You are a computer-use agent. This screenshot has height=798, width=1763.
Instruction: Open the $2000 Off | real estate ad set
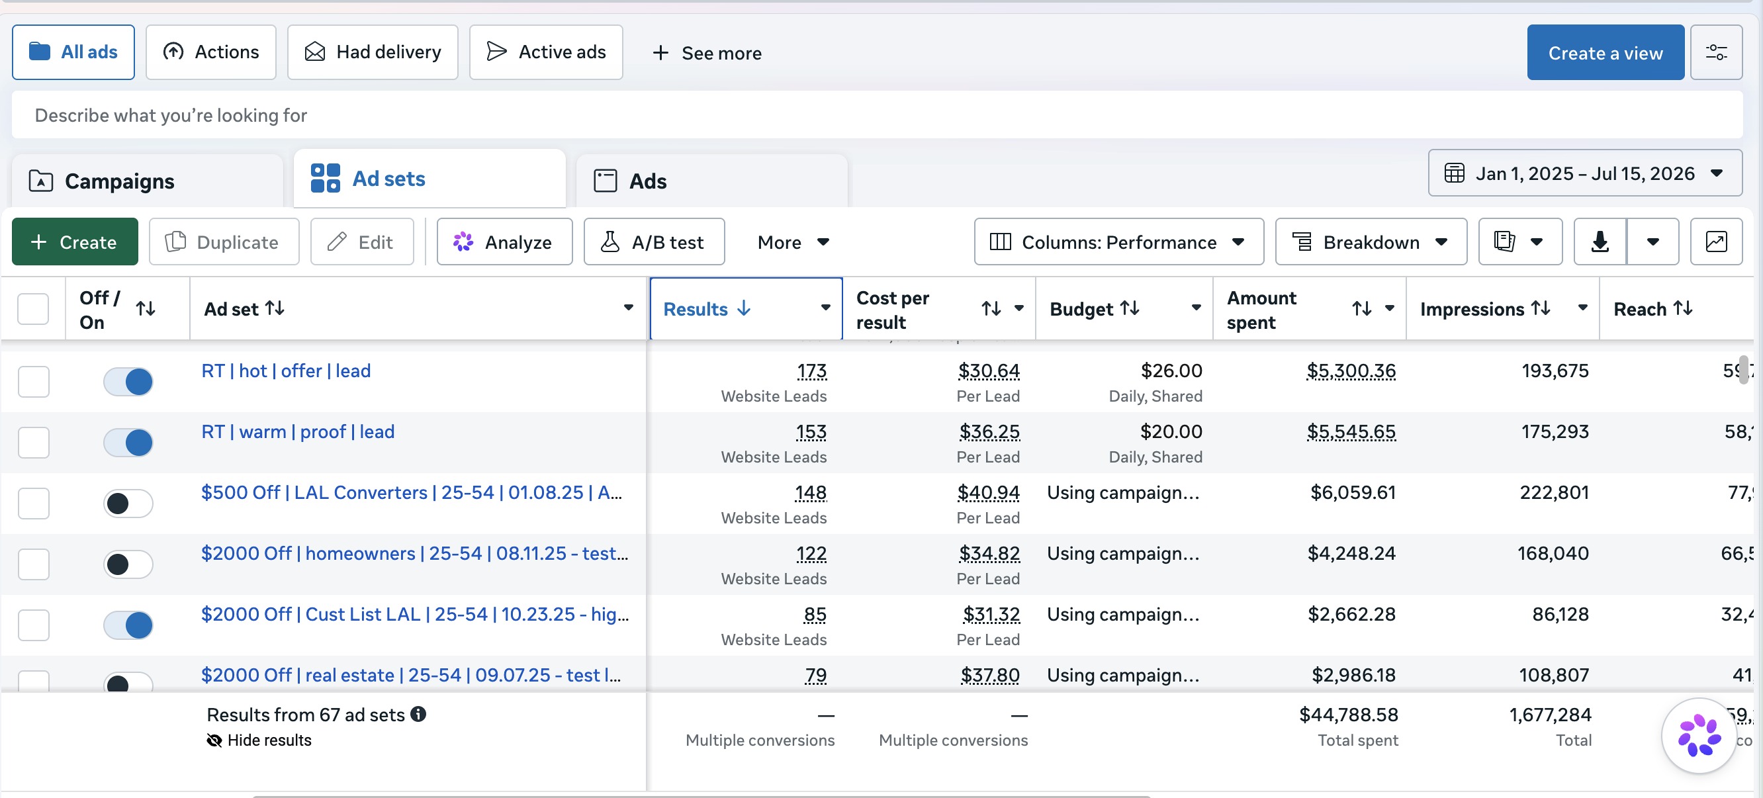(412, 675)
